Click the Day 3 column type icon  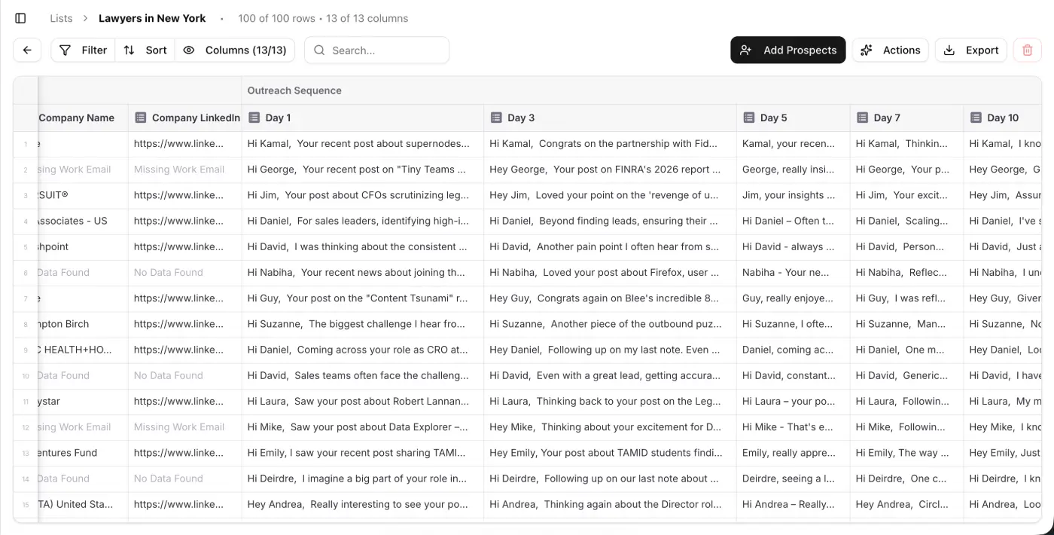(x=495, y=118)
